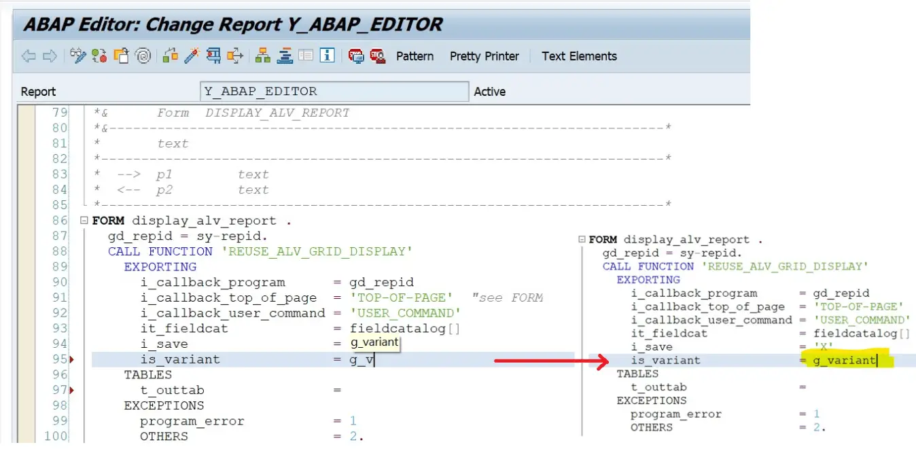Screen dimensions: 916x449
Task: Click line number 88 in the gutter
Action: [x=60, y=251]
